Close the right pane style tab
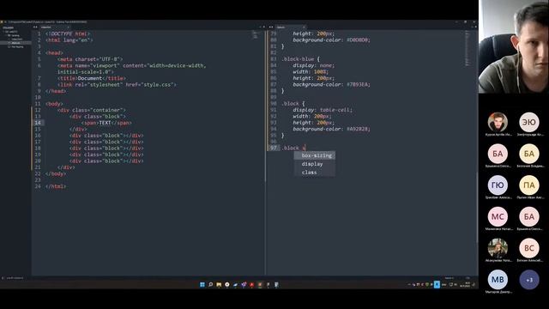The image size is (549, 309). pyautogui.click(x=304, y=27)
